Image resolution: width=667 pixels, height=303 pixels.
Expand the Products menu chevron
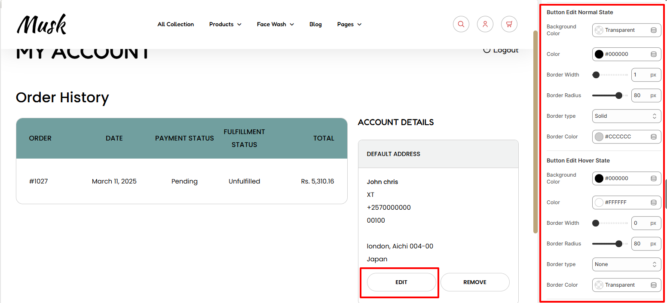point(239,24)
